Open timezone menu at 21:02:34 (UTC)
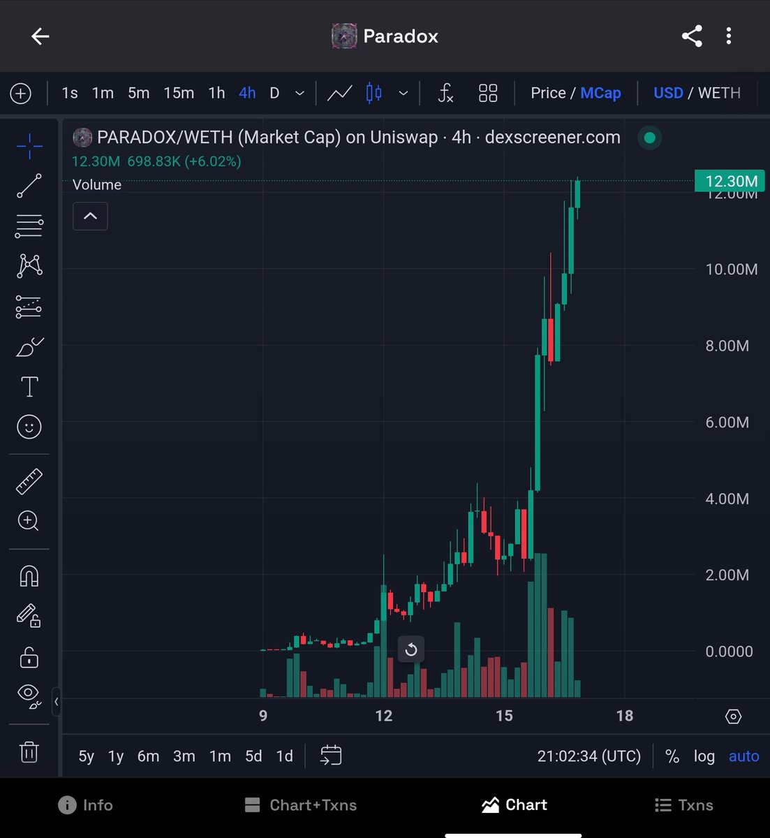The width and height of the screenshot is (770, 838). [x=589, y=756]
